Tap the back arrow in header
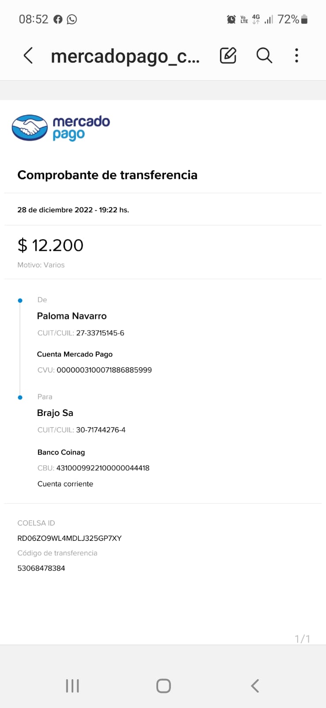Viewport: 326px width, 708px height. pyautogui.click(x=28, y=56)
